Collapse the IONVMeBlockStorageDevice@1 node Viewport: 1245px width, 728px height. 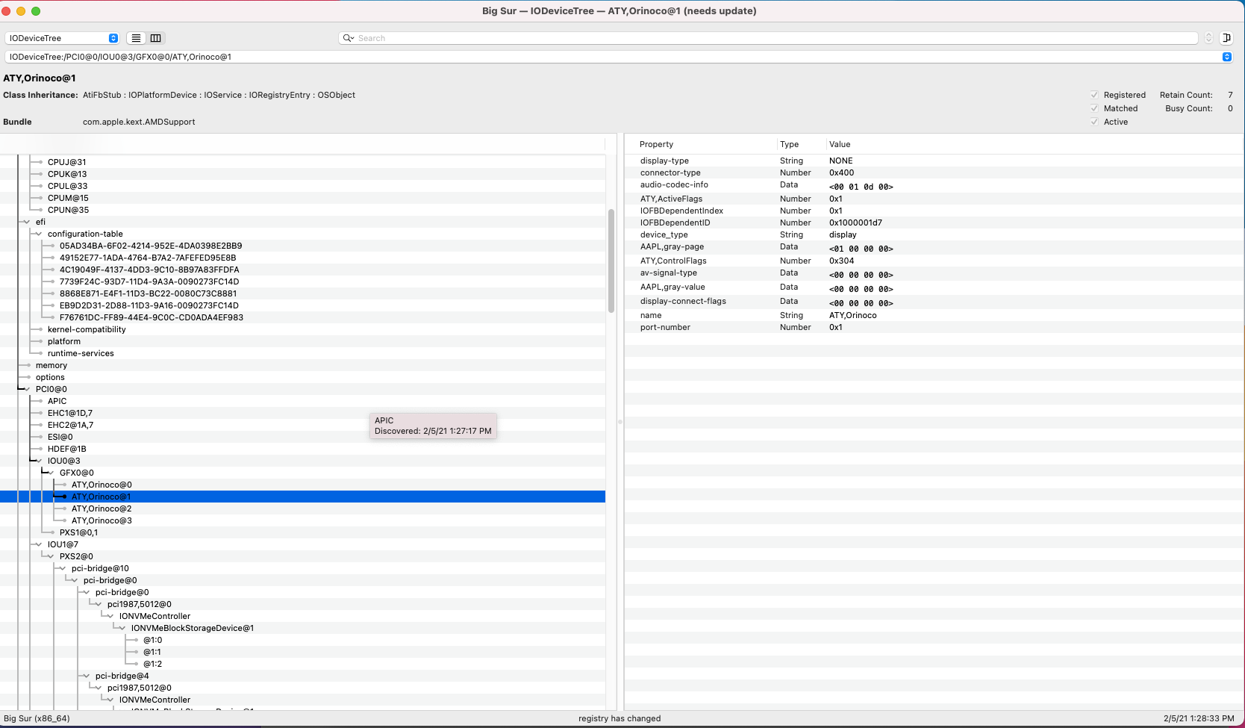coord(123,628)
